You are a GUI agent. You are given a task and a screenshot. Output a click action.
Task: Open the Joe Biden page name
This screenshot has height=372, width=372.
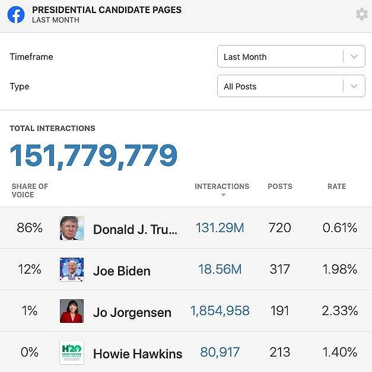(122, 271)
